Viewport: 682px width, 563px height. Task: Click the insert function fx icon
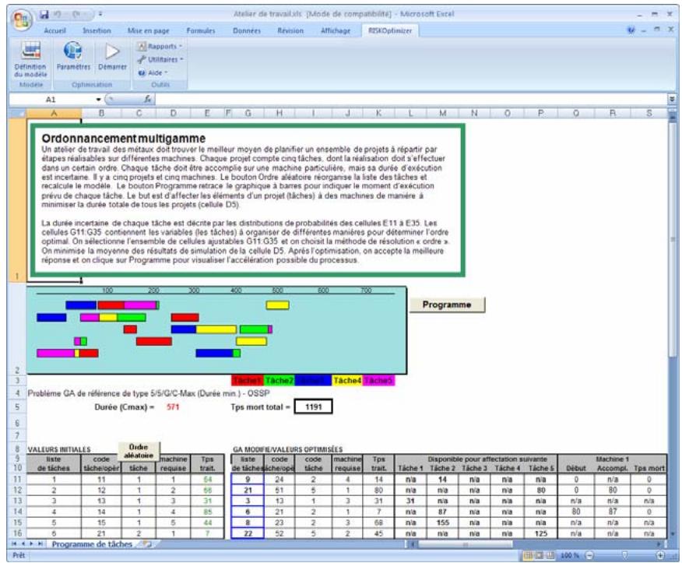(148, 100)
